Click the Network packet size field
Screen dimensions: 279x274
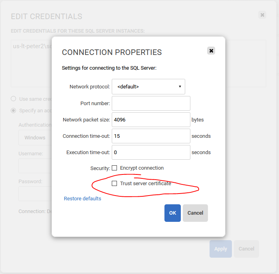[151, 120]
